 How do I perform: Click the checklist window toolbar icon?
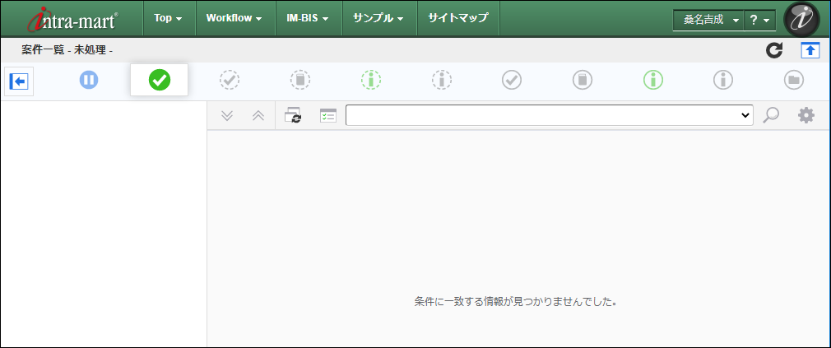(x=328, y=115)
